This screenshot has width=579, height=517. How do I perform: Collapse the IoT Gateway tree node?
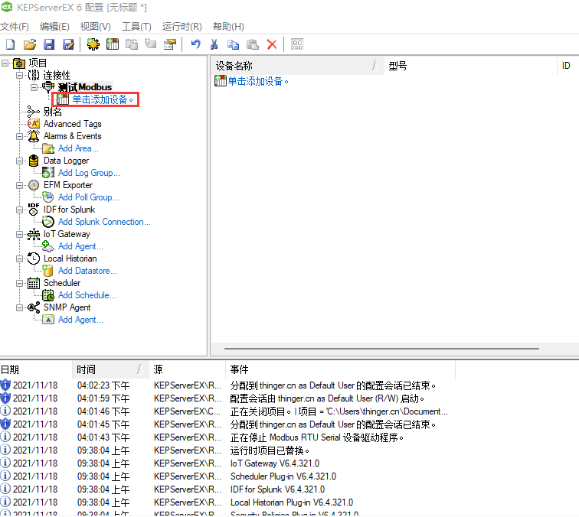click(19, 234)
